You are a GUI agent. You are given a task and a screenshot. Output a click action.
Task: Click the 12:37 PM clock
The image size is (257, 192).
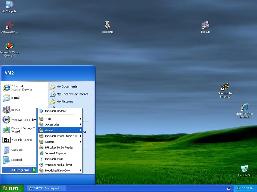(x=248, y=188)
